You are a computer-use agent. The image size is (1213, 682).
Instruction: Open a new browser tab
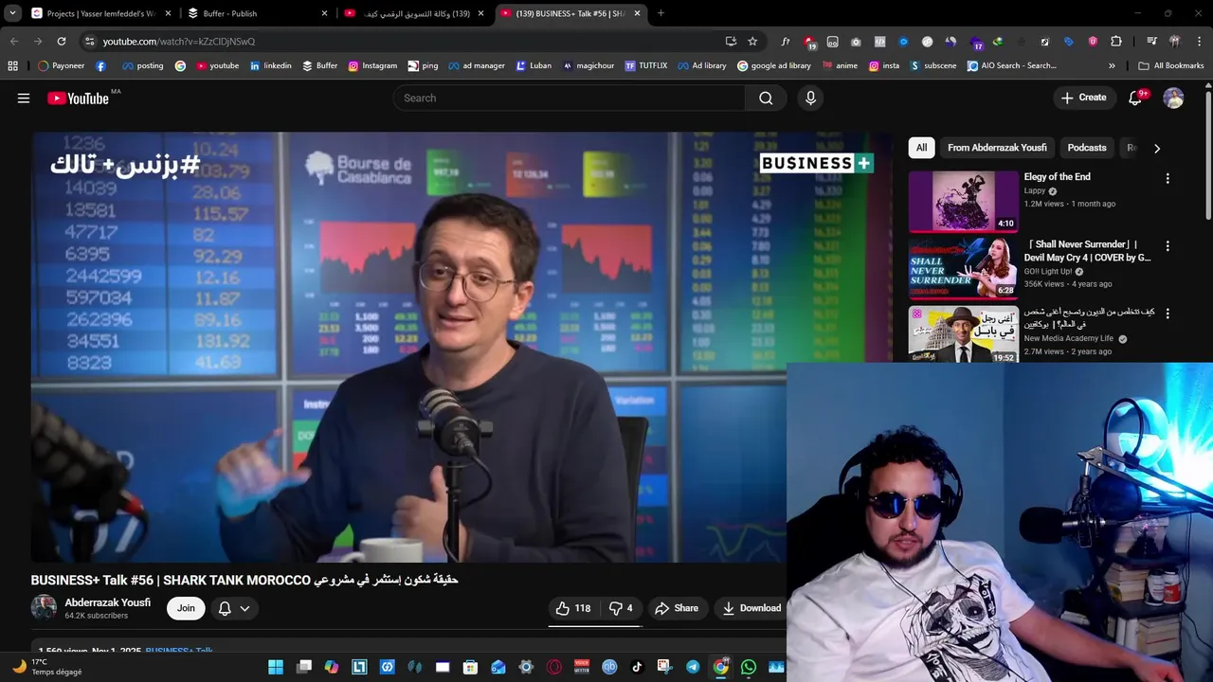661,13
